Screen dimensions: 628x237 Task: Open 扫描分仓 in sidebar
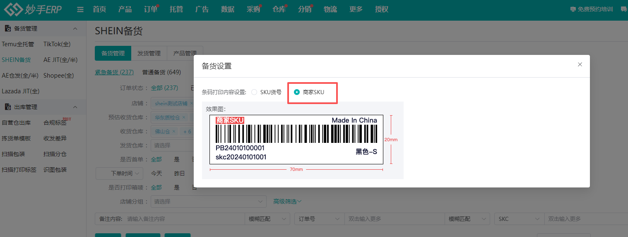[55, 154]
